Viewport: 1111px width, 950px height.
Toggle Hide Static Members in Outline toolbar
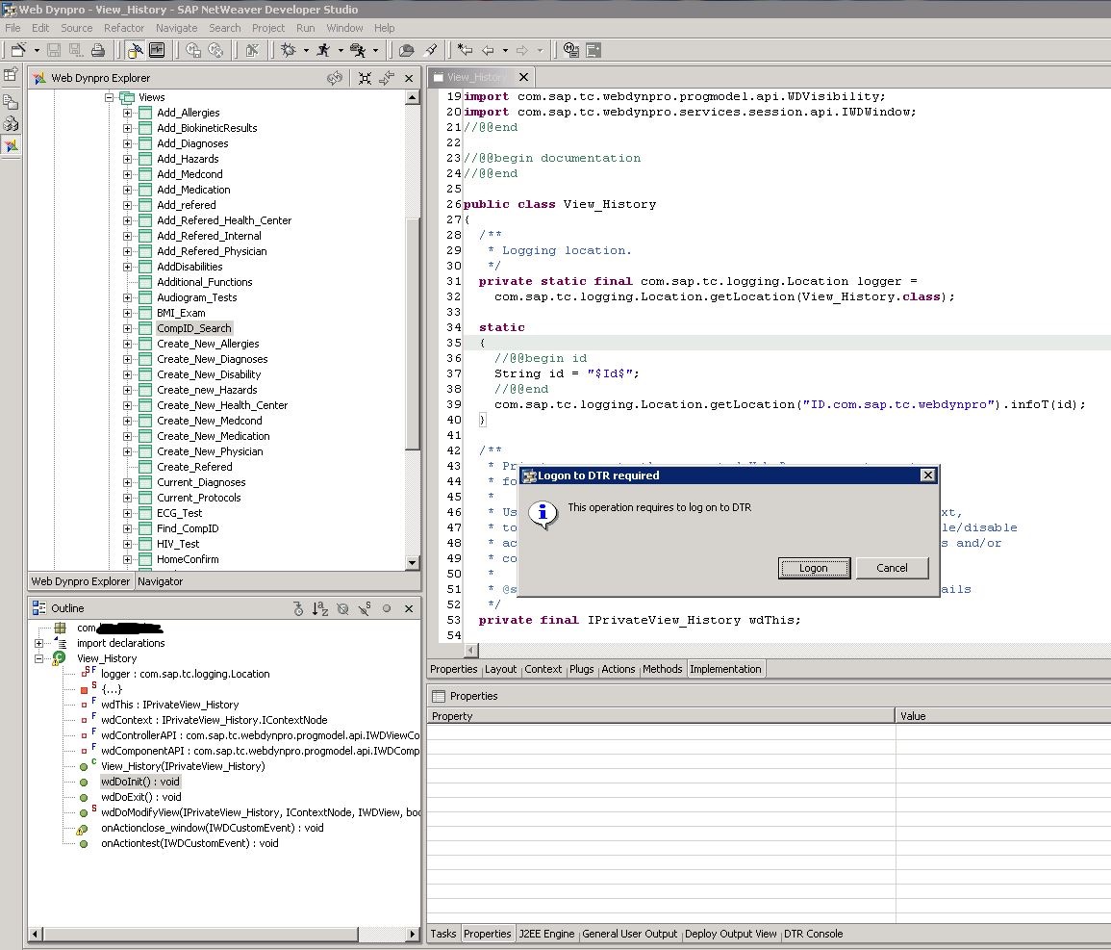365,608
